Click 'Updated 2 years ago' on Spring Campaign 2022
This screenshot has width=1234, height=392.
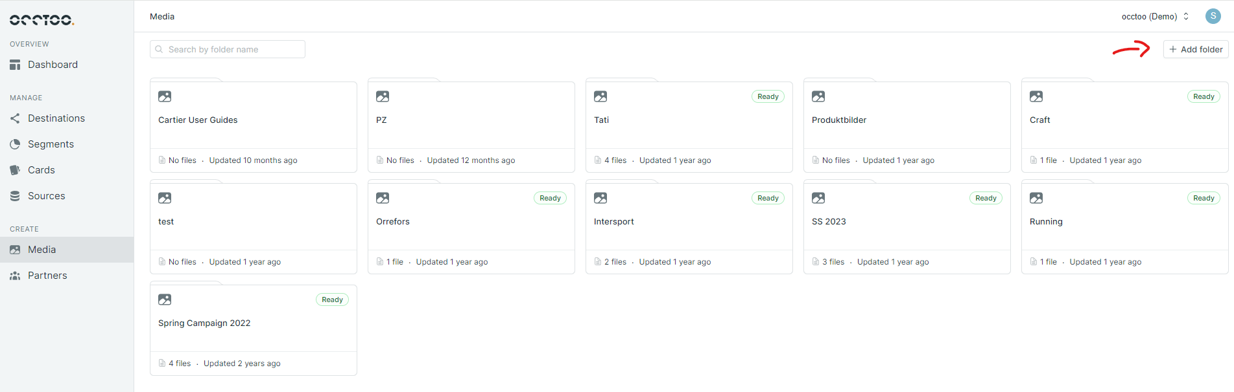[242, 364]
